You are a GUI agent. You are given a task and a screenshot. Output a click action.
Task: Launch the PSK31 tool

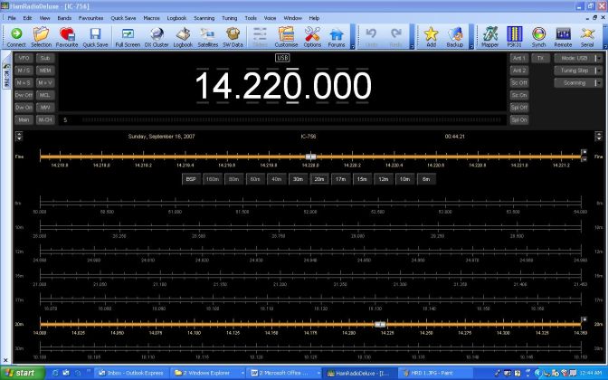(x=513, y=35)
